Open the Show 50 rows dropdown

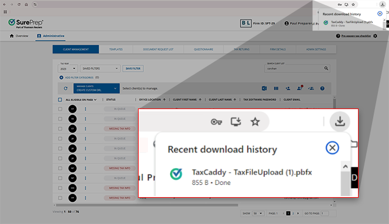[x=258, y=213]
